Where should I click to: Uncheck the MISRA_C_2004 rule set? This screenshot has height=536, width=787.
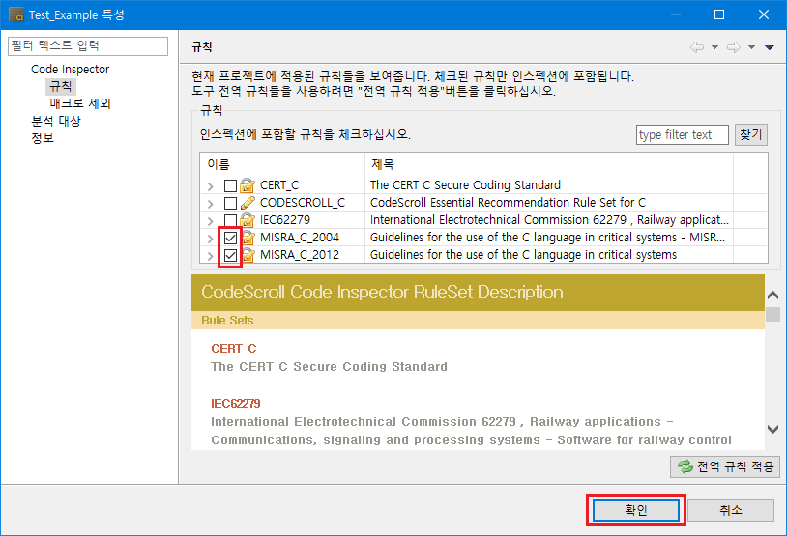click(230, 238)
